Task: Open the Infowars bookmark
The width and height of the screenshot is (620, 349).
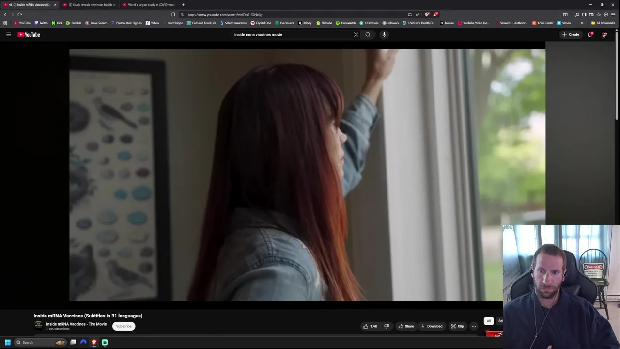Action: click(x=390, y=23)
